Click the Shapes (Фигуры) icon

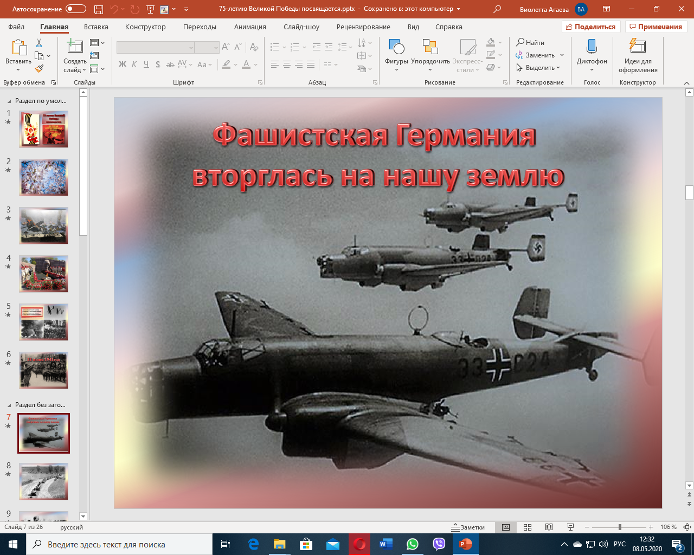click(x=396, y=48)
